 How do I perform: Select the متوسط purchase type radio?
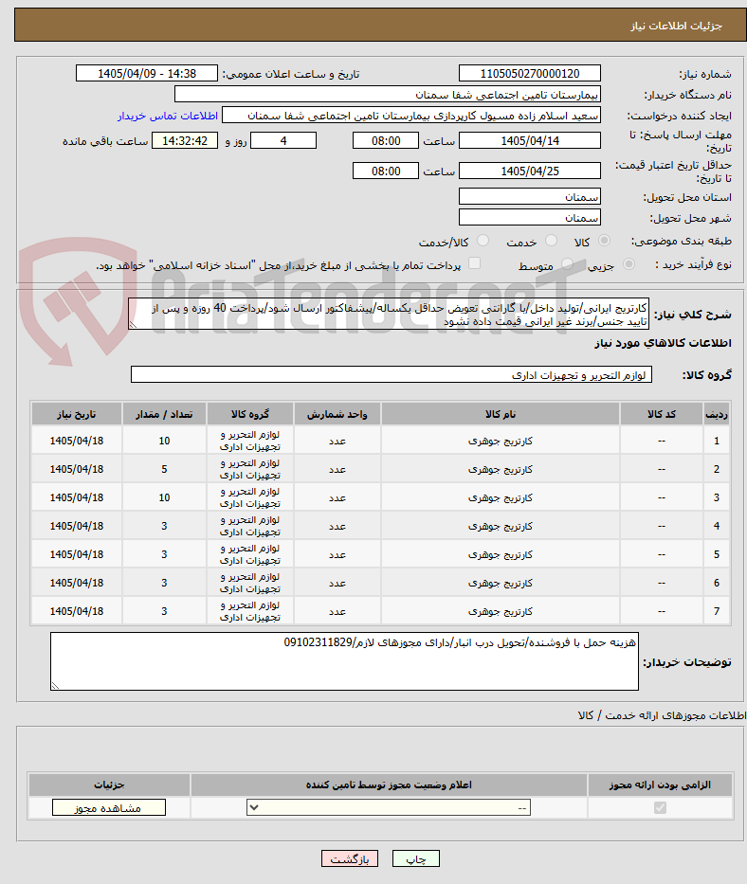point(568,264)
